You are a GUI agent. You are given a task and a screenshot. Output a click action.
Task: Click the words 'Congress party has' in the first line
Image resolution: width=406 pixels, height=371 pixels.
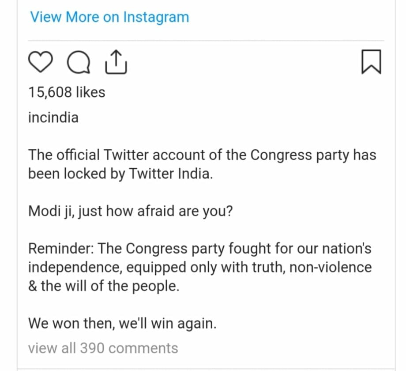pos(313,155)
